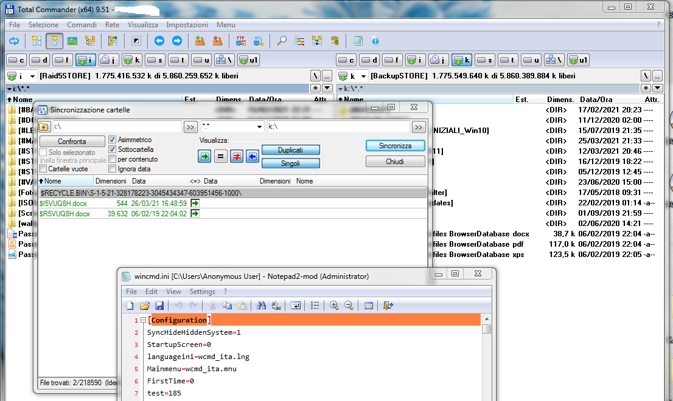Click Notepad2 zoom in icon
Image resolution: width=673 pixels, height=401 pixels.
pos(334,306)
